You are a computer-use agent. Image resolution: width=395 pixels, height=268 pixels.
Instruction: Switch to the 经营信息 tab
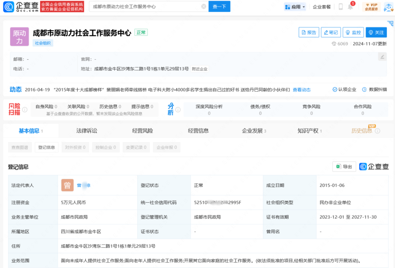pyautogui.click(x=198, y=131)
